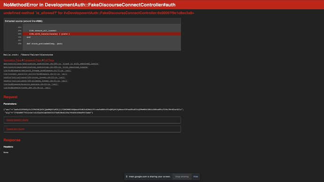Click the Parameters label
Image resolution: width=324 pixels, height=182 pixels.
[10, 104]
